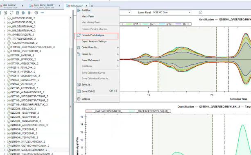Screen dimensions: 251x155
Task: Click the Save As disk icon
Action: click(x=79, y=85)
